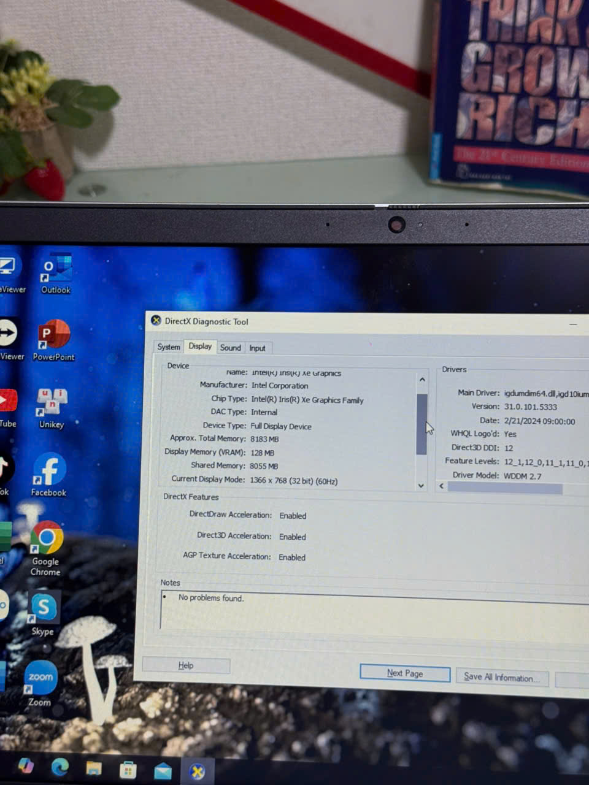The width and height of the screenshot is (589, 785).
Task: Click the driver date '2/21/2024 09:00:00'
Action: pyautogui.click(x=540, y=421)
